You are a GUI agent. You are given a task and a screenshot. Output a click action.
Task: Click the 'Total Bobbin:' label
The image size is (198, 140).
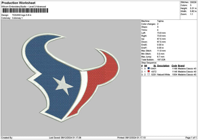(x=148, y=60)
